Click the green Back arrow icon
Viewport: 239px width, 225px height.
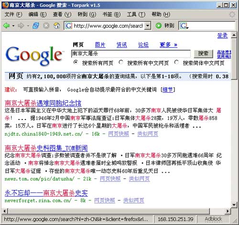point(7,25)
